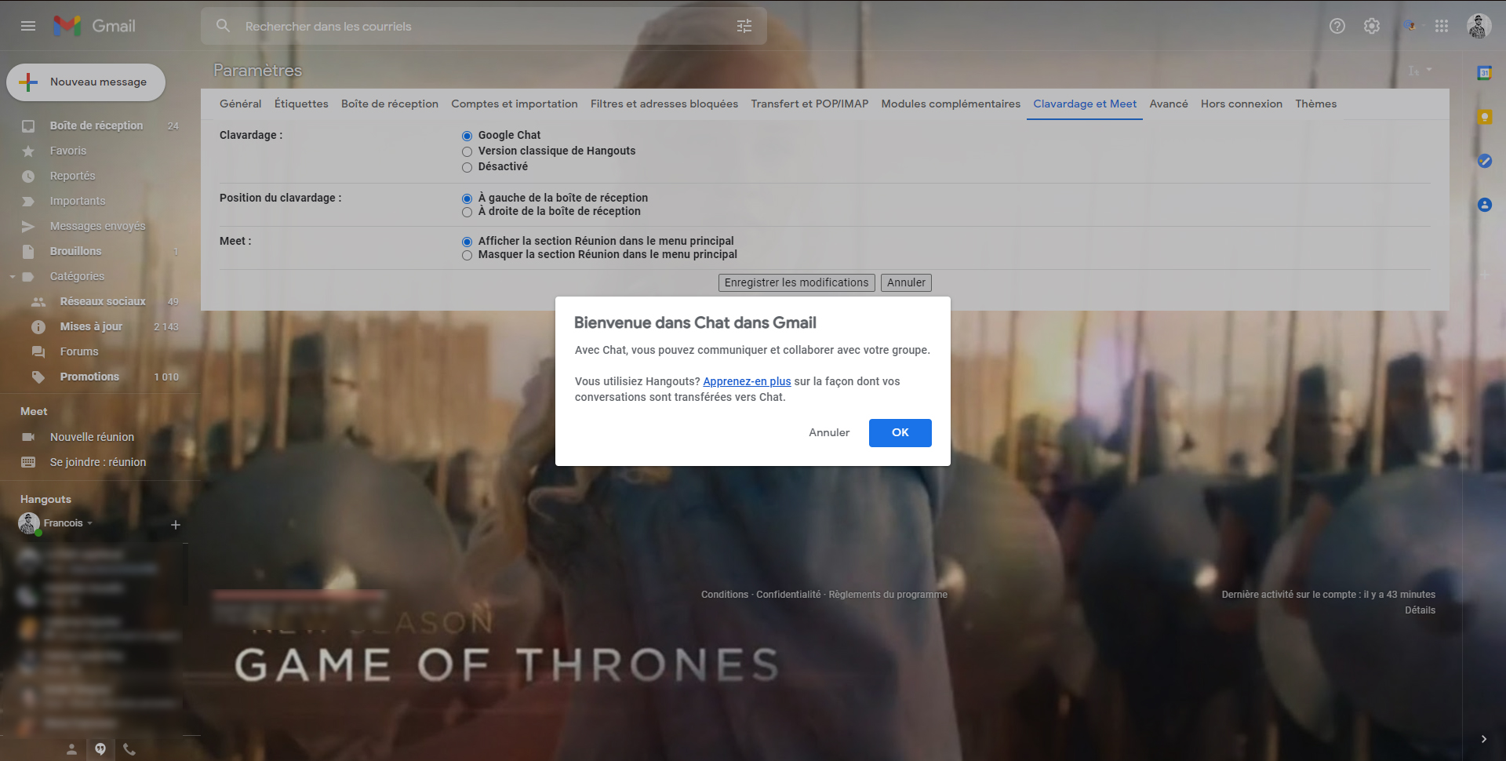Open the Conditions footer link
1506x761 pixels.
click(725, 595)
